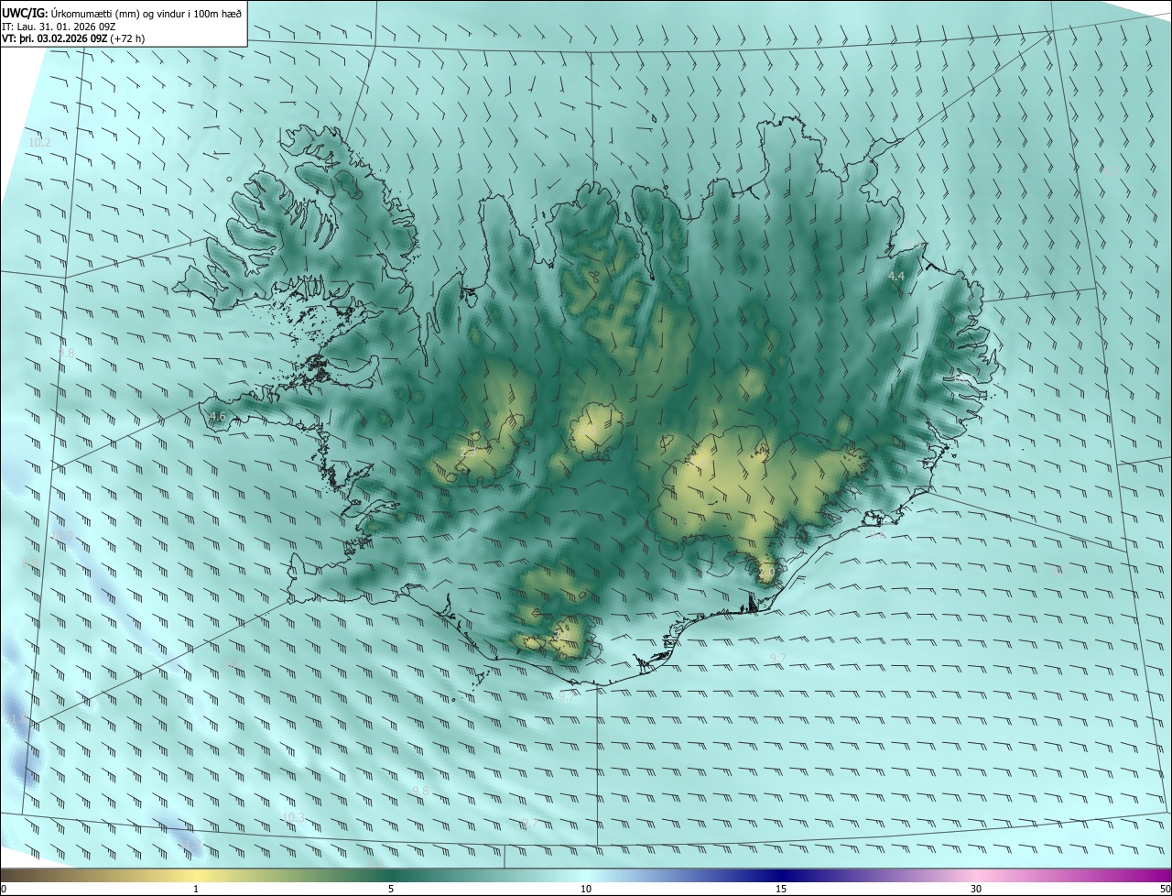Click the 1 tick on the colour scale

pyautogui.click(x=196, y=889)
